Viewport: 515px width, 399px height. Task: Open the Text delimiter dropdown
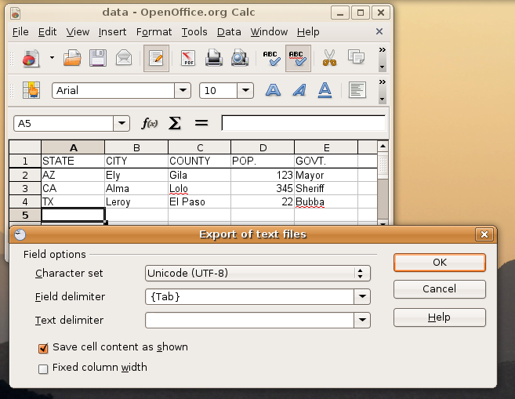(x=361, y=320)
